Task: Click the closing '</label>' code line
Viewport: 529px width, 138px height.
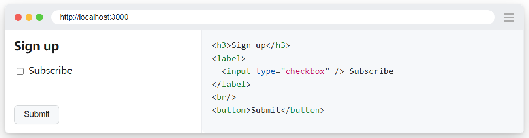Action: 231,85
